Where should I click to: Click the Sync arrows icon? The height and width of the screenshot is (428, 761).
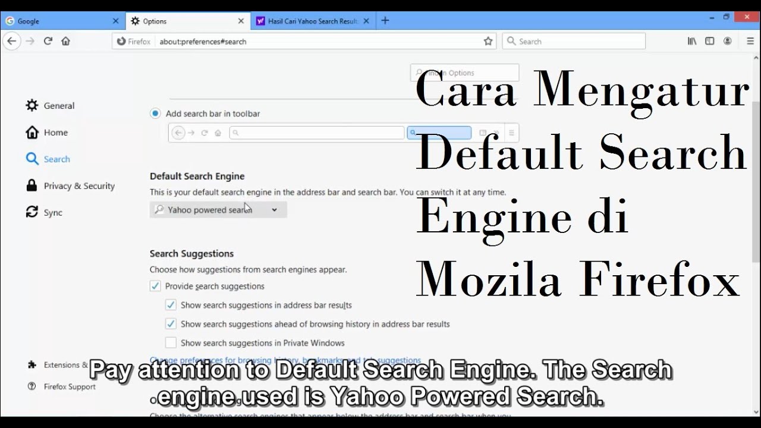(x=32, y=212)
